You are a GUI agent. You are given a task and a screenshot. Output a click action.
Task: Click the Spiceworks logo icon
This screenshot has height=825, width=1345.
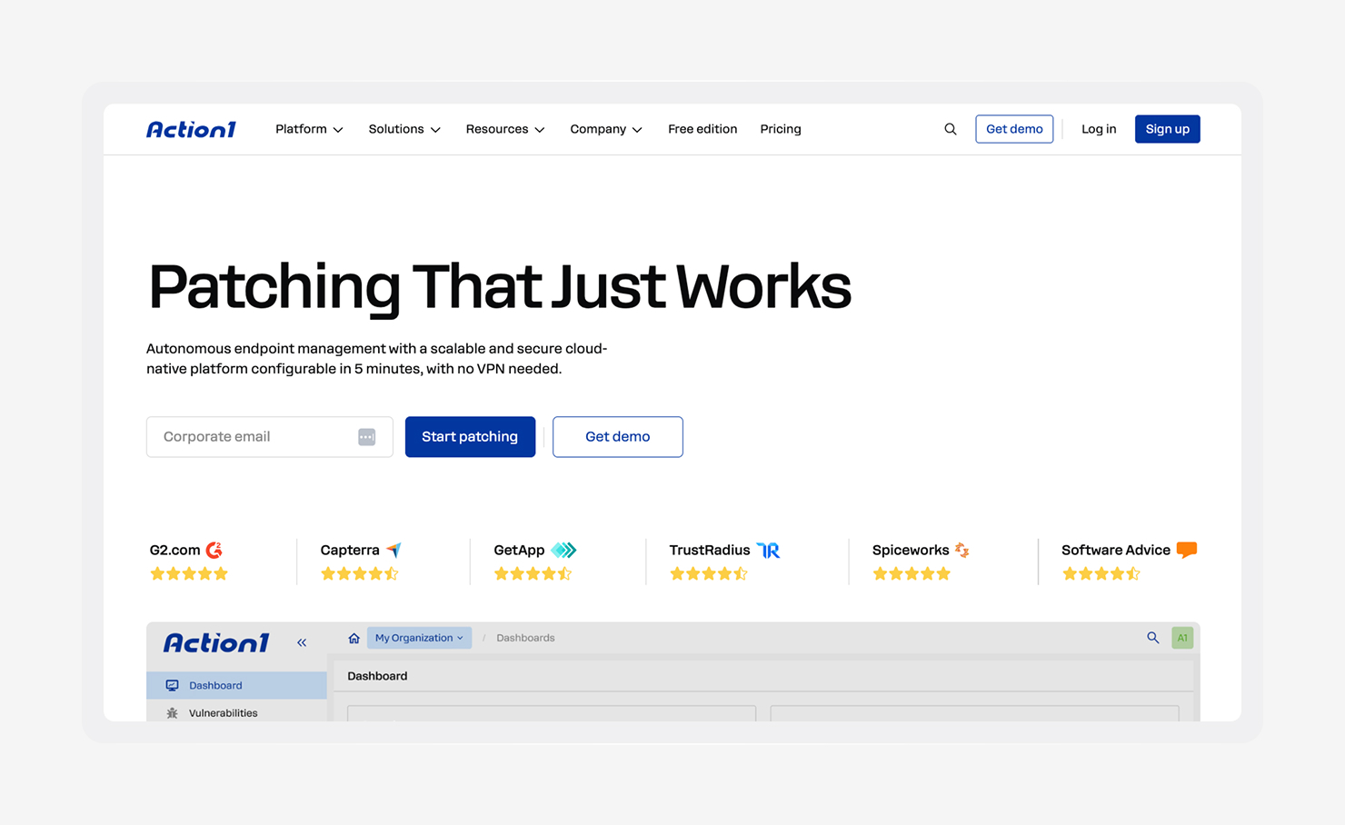coord(961,550)
